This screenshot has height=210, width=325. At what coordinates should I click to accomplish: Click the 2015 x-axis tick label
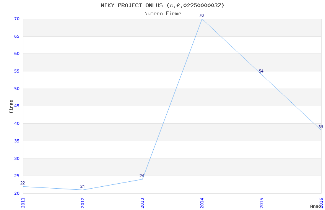[x=262, y=203]
